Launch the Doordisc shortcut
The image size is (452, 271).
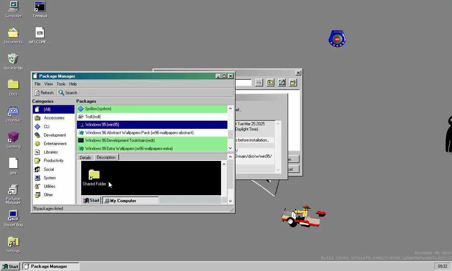(13, 114)
